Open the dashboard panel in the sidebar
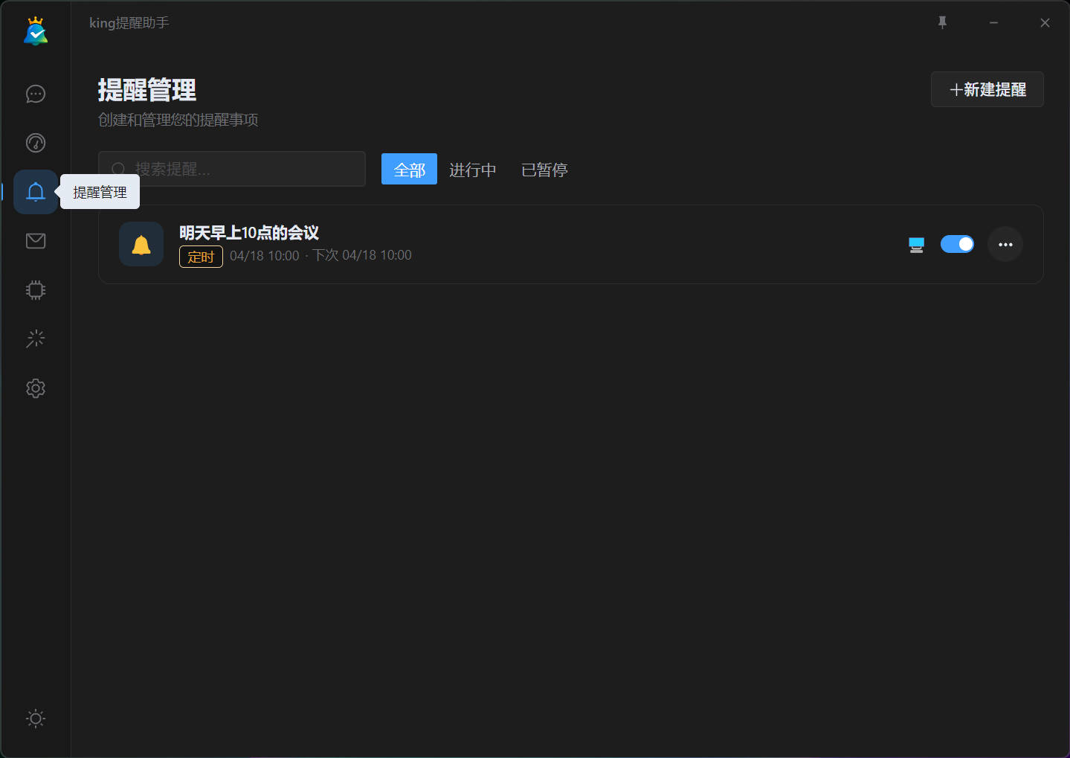Viewport: 1070px width, 758px height. pos(35,143)
